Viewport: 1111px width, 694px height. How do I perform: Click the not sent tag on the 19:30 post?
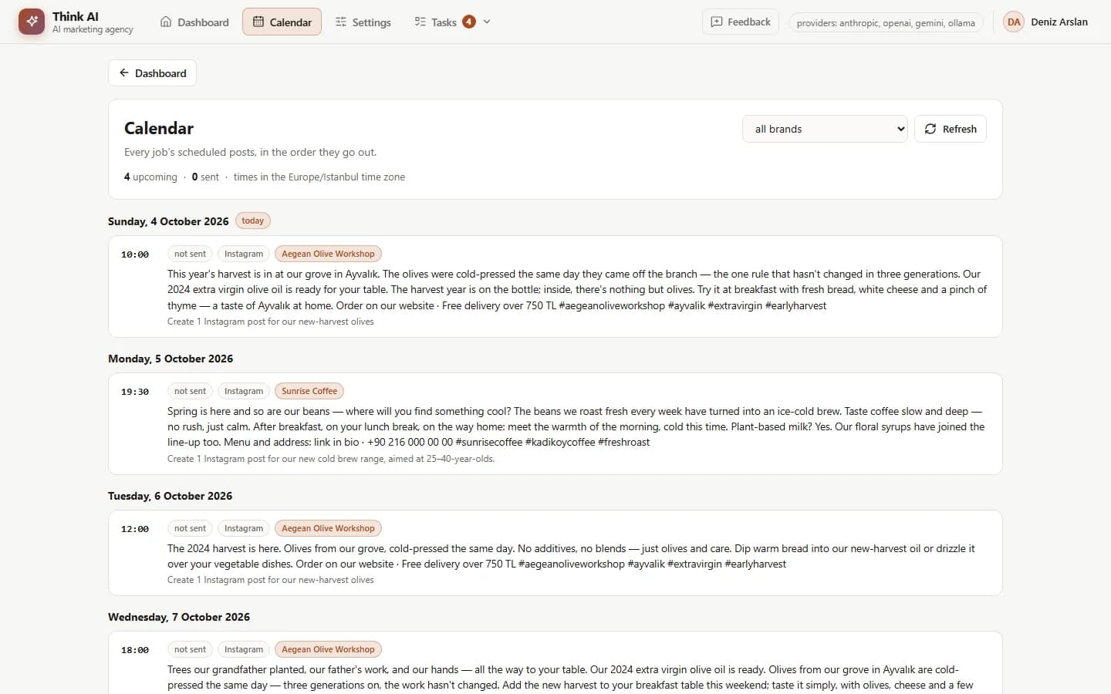190,391
